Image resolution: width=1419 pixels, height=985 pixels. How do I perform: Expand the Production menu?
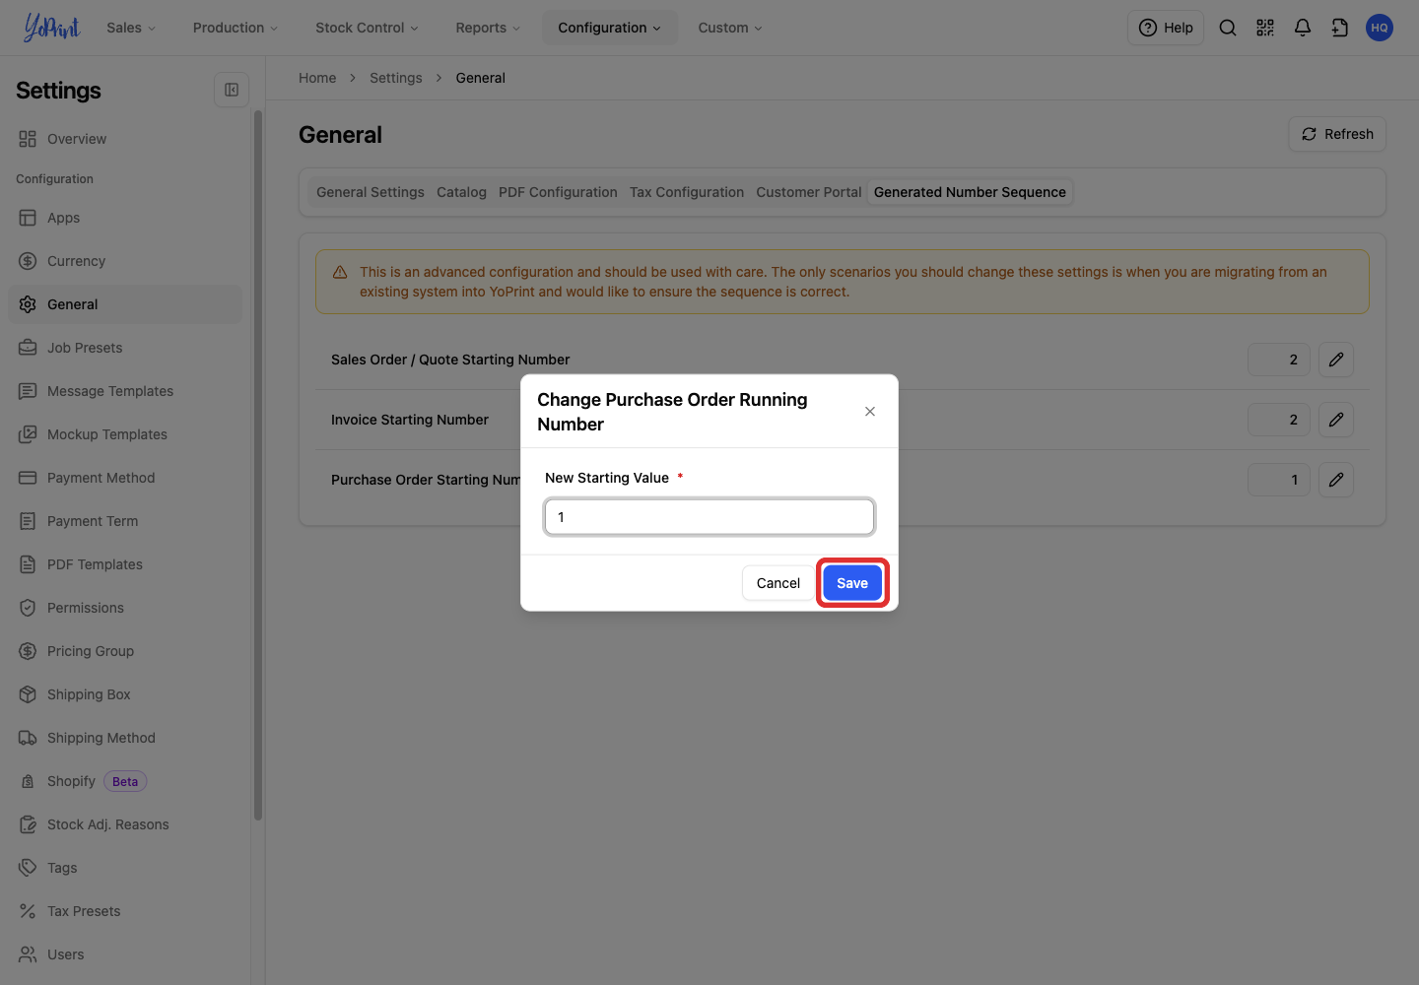(236, 28)
